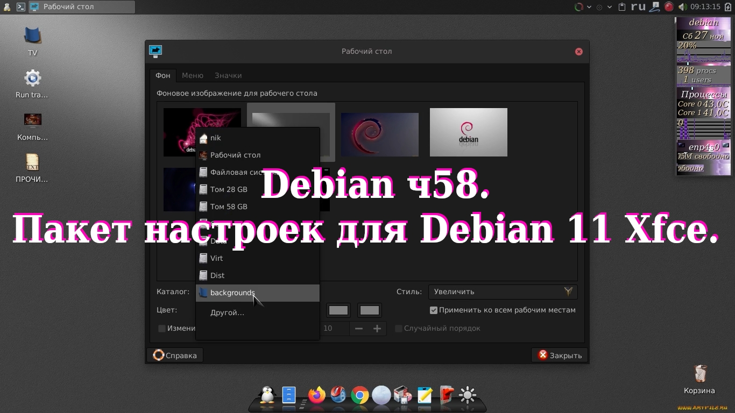
Task: Select the dark red Debian swirl wallpaper
Action: (380, 134)
